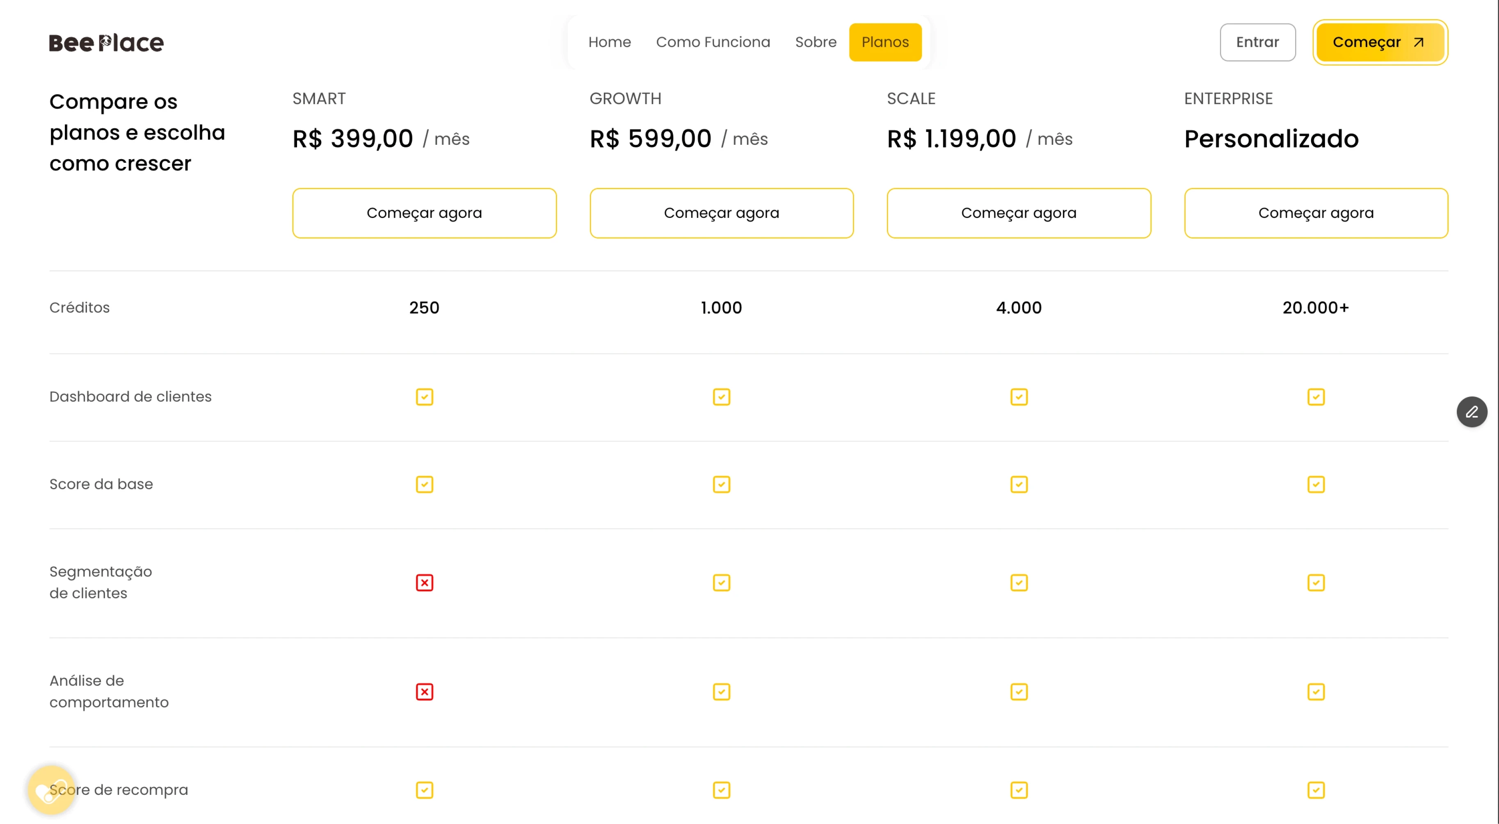
Task: Click SMART check icon for Score da base
Action: [x=424, y=485]
